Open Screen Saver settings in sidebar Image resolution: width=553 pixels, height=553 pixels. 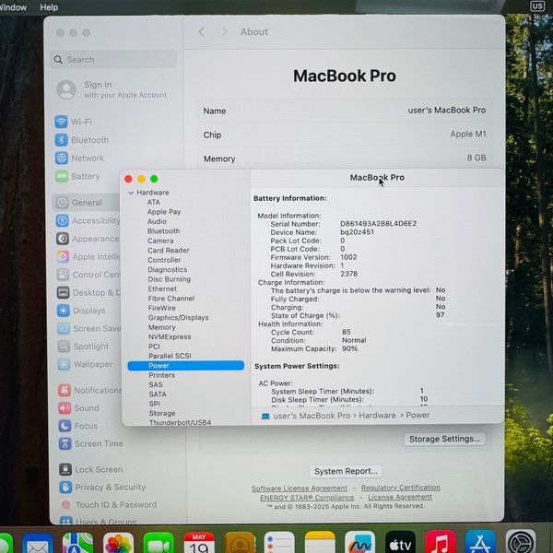pos(88,328)
